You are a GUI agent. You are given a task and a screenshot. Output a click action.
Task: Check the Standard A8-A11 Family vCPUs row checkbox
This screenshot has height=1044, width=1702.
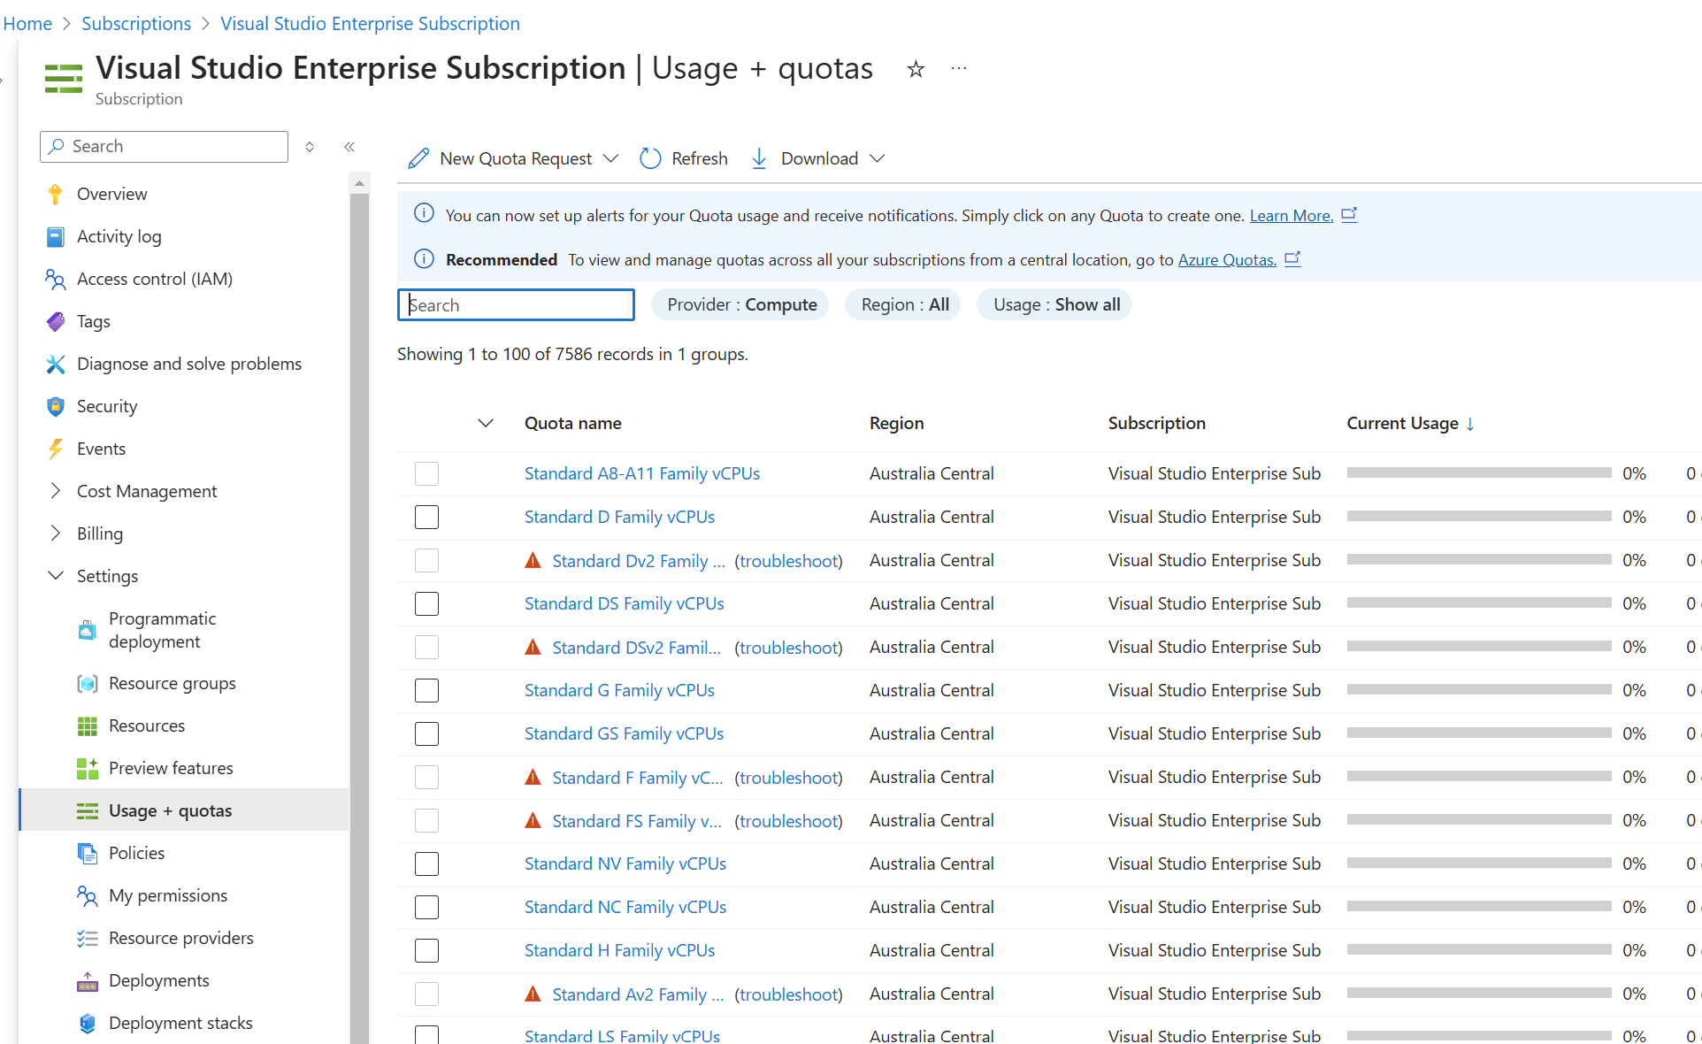(x=426, y=473)
